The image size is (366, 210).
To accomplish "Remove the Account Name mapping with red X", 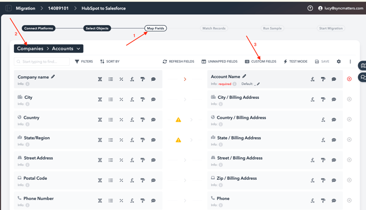I will 349,79.
